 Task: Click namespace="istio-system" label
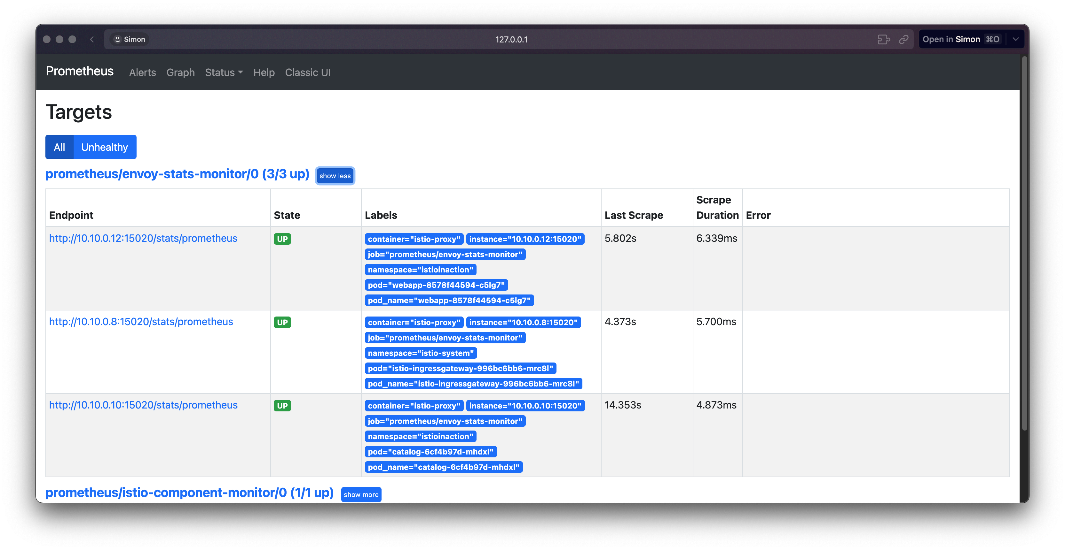(421, 353)
